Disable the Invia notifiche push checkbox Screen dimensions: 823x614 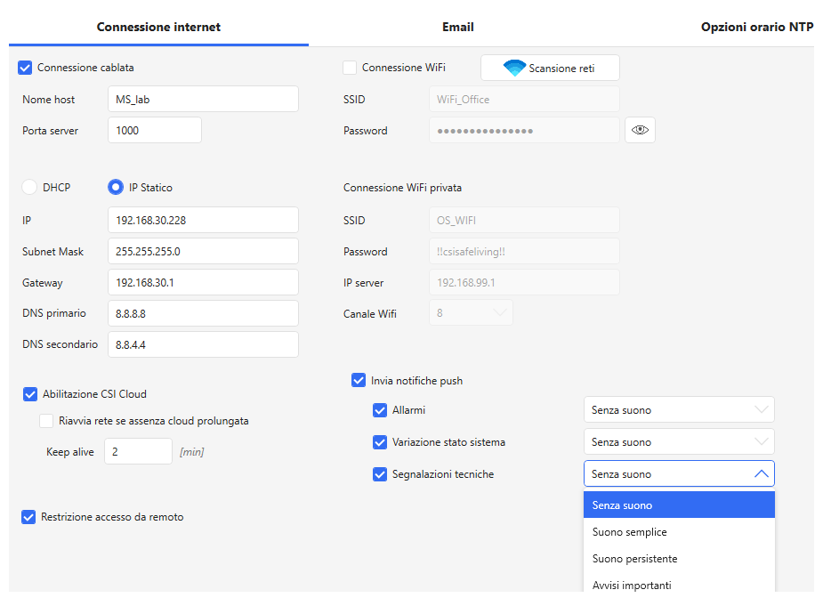coord(359,381)
